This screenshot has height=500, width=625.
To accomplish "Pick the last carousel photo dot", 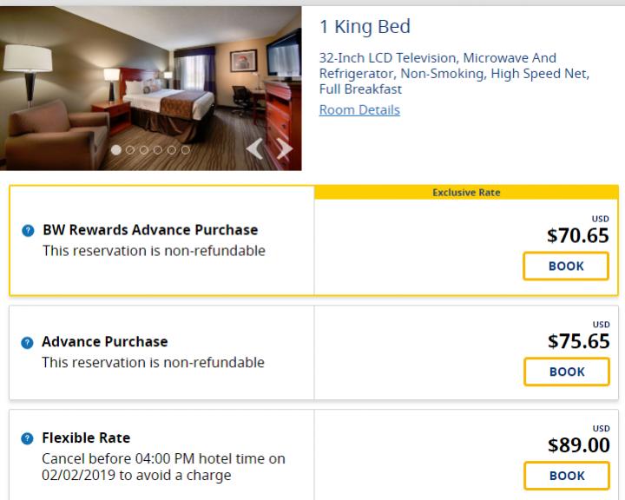I will (185, 149).
